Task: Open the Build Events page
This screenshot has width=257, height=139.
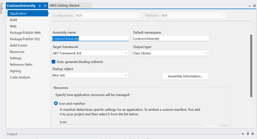Action: (19, 45)
